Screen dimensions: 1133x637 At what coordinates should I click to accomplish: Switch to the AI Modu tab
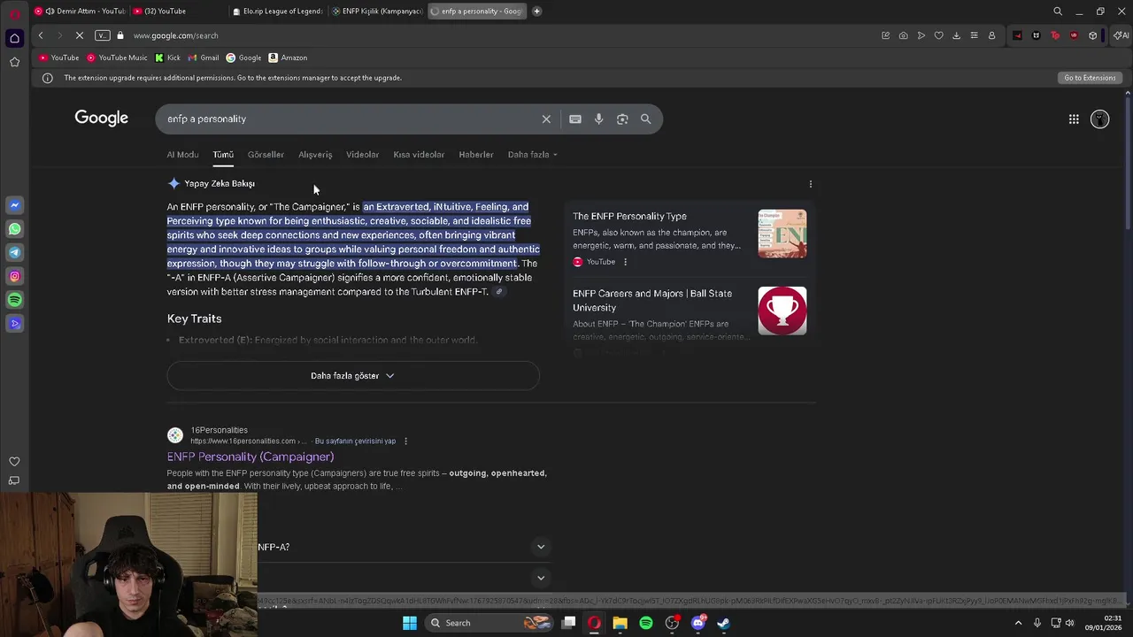click(x=182, y=155)
